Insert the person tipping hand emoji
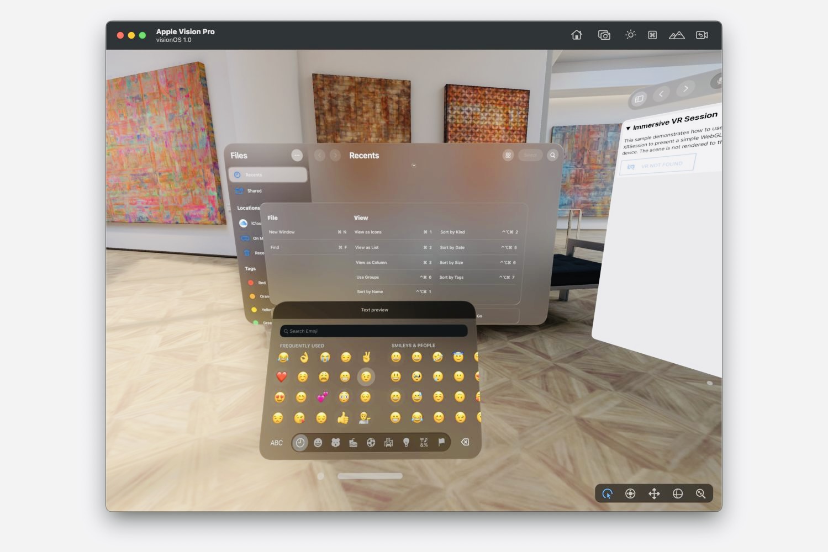Screen dimensions: 828x552 coord(365,418)
